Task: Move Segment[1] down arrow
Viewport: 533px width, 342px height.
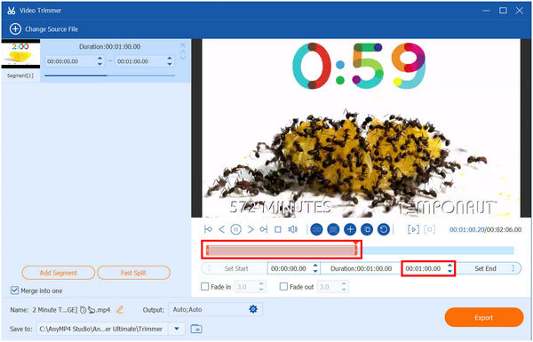Action: click(183, 58)
